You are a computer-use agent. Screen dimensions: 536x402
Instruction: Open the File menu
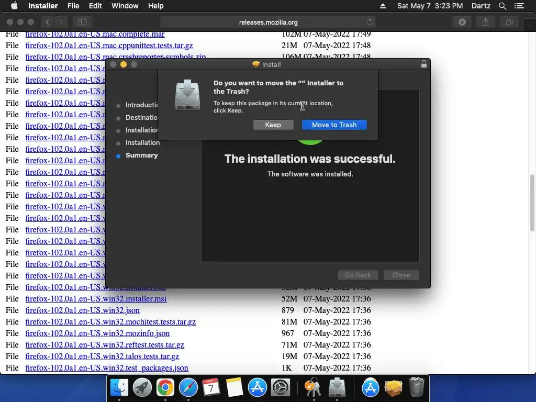click(73, 6)
